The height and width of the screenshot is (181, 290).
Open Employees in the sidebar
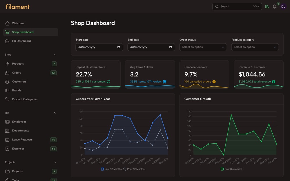click(x=31, y=122)
